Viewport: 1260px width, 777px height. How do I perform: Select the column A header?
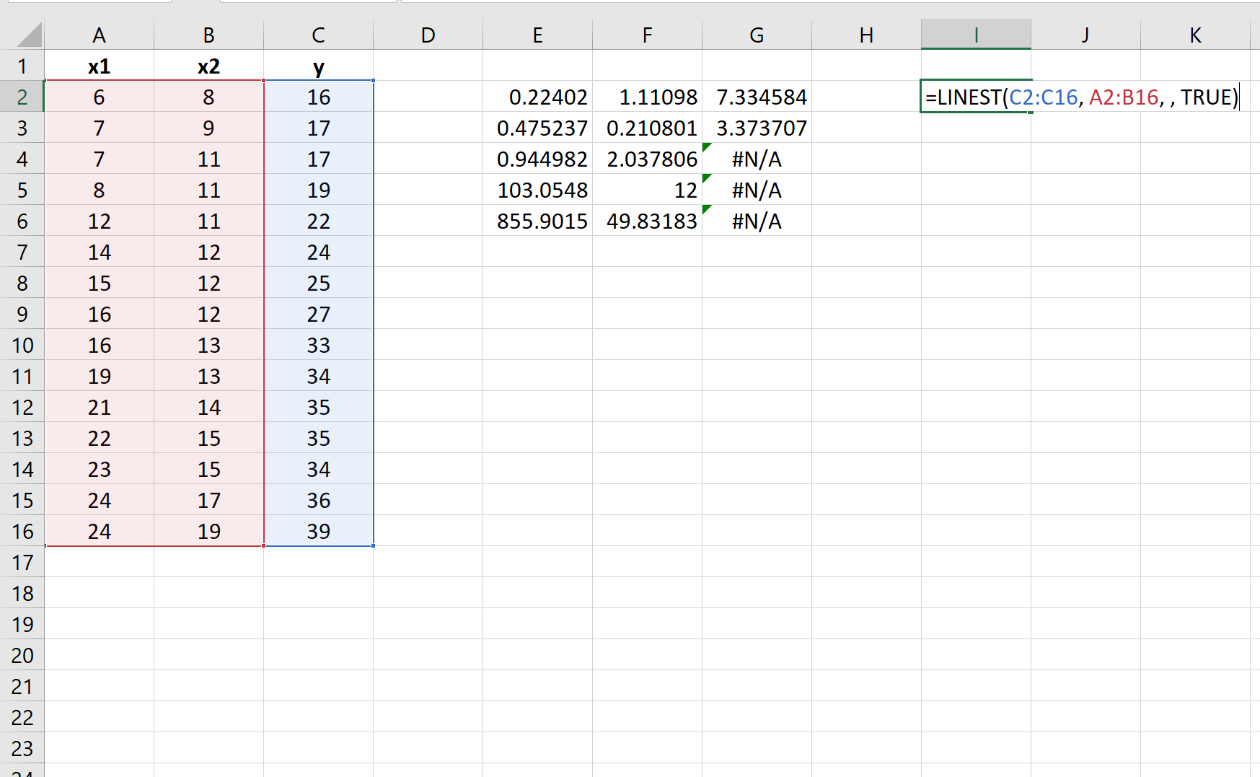pos(100,35)
